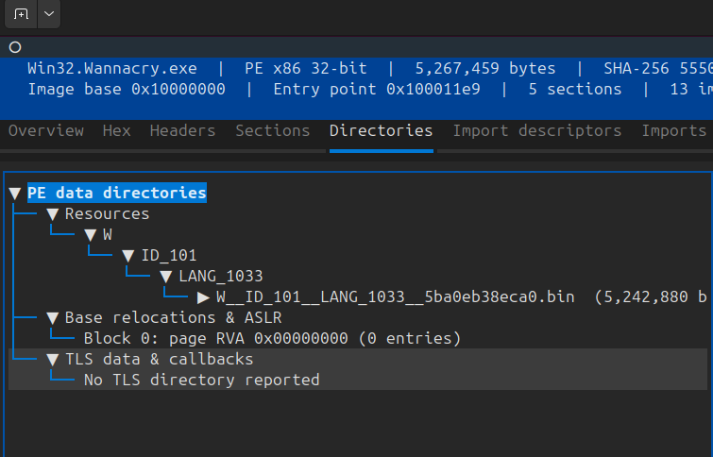
Task: Collapse the Resources tree node
Action: (x=53, y=214)
